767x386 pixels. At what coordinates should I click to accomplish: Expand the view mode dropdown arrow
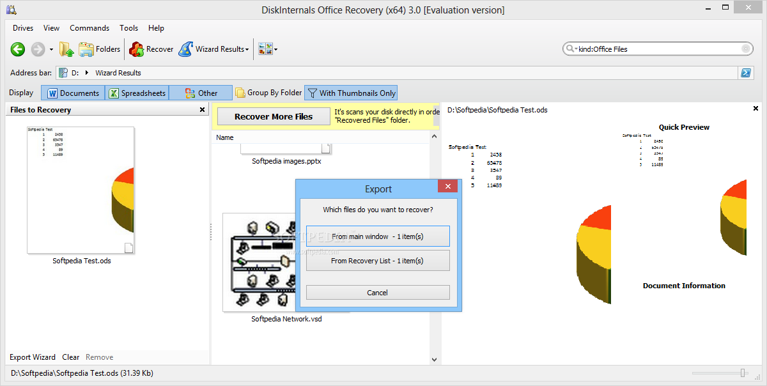pyautogui.click(x=276, y=49)
